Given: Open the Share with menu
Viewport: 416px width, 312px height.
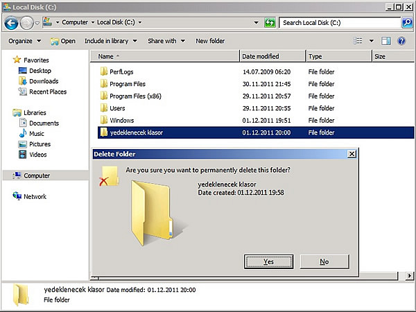Looking at the screenshot, I should click(166, 41).
